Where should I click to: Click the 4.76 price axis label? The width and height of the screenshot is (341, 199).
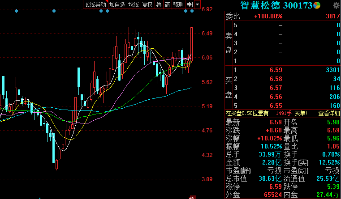[x=207, y=131]
